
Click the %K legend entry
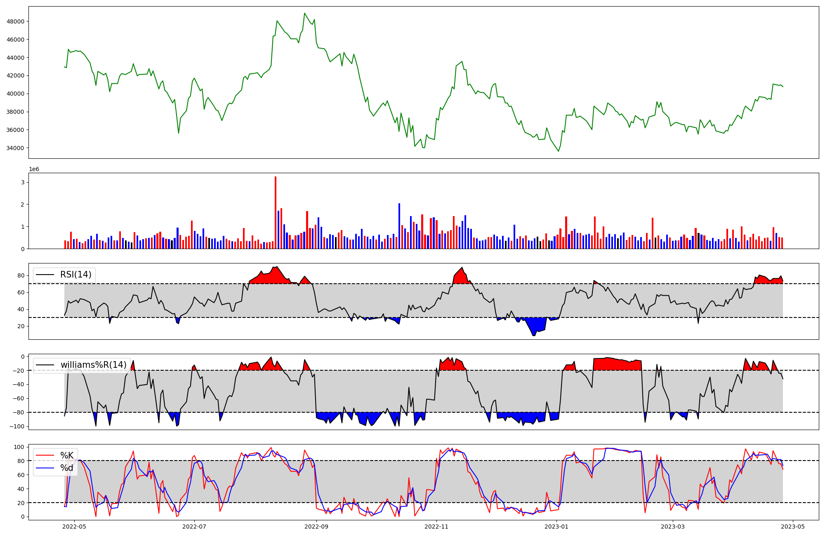click(x=67, y=456)
